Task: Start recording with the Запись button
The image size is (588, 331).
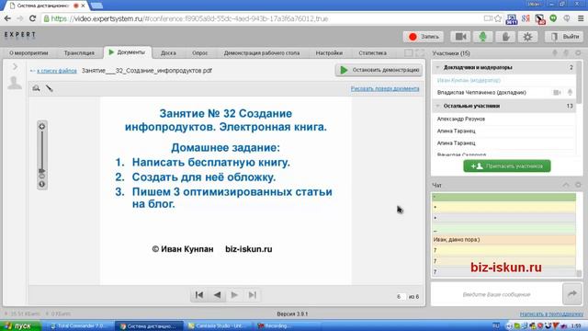Action: click(424, 37)
